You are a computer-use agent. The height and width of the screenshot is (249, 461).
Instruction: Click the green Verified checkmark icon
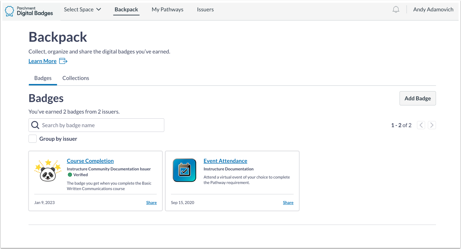click(x=70, y=175)
